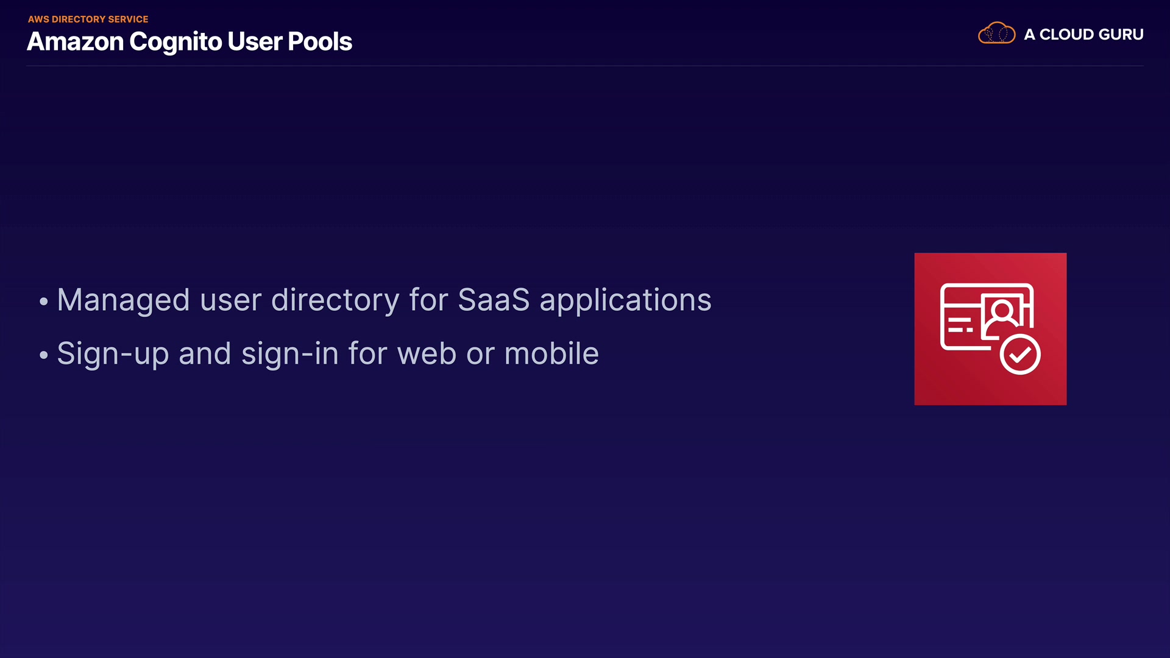The image size is (1170, 658).
Task: Click the "Managed user directory for SaaS applications" bullet
Action: click(x=384, y=300)
